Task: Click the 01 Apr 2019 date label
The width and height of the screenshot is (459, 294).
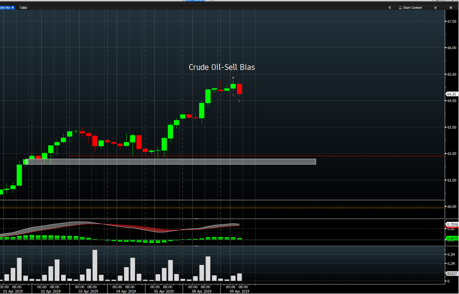Action: (x=13, y=291)
